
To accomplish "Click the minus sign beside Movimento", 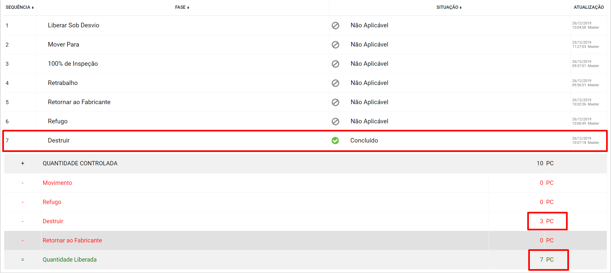I will tap(22, 183).
